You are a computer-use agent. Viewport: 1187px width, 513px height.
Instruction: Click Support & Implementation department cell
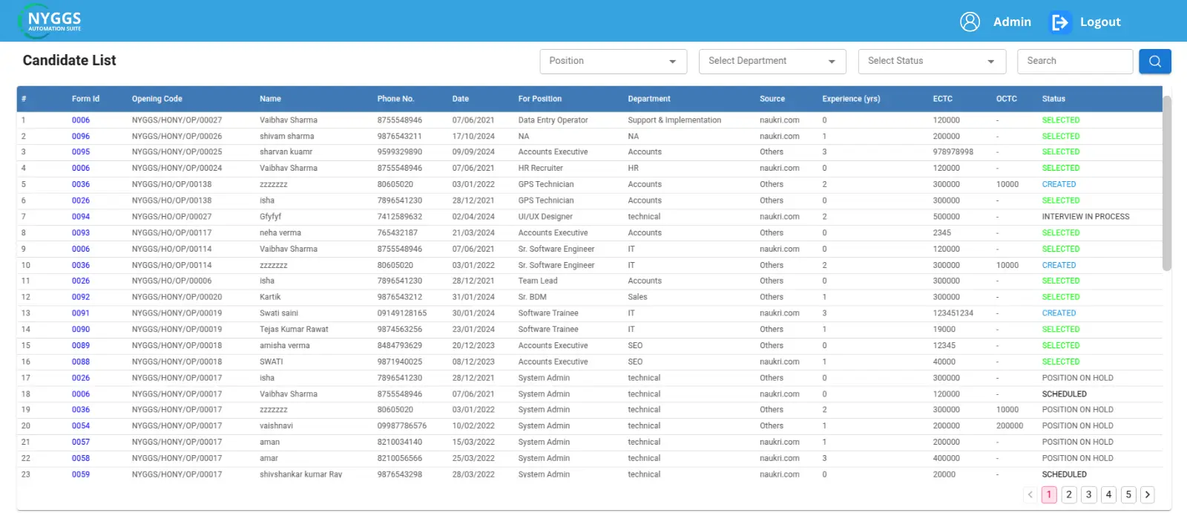point(674,120)
